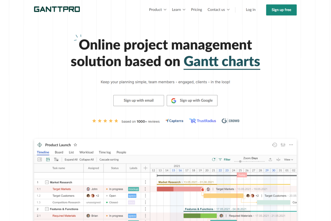
Task: Switch to the People tab
Action: 121,152
